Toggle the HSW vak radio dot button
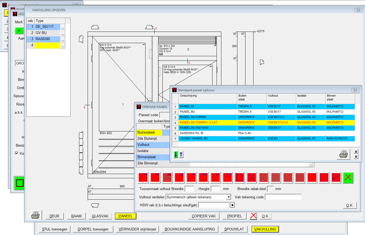This screenshot has height=235, width=365. tap(233, 205)
